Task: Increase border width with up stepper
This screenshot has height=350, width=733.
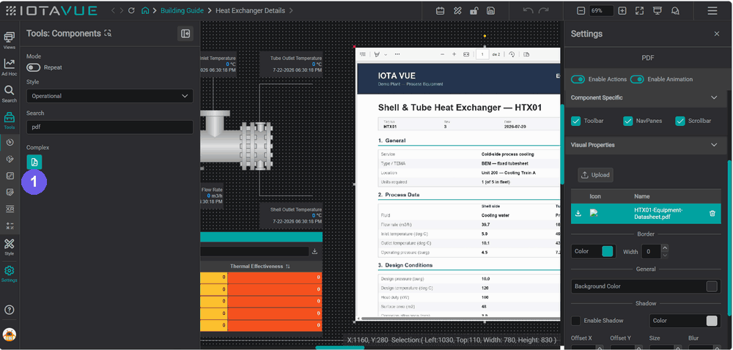Action: coord(666,247)
